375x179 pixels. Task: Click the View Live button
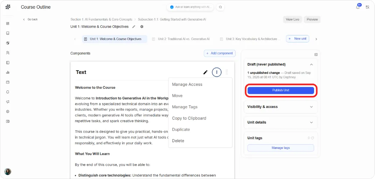(x=292, y=19)
